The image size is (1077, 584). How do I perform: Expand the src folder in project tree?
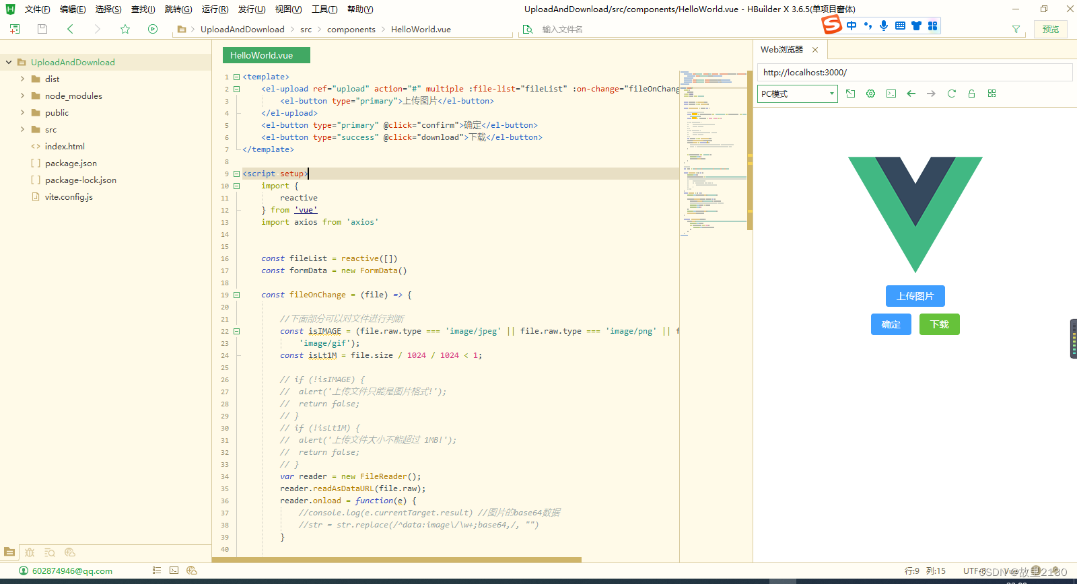click(x=22, y=129)
